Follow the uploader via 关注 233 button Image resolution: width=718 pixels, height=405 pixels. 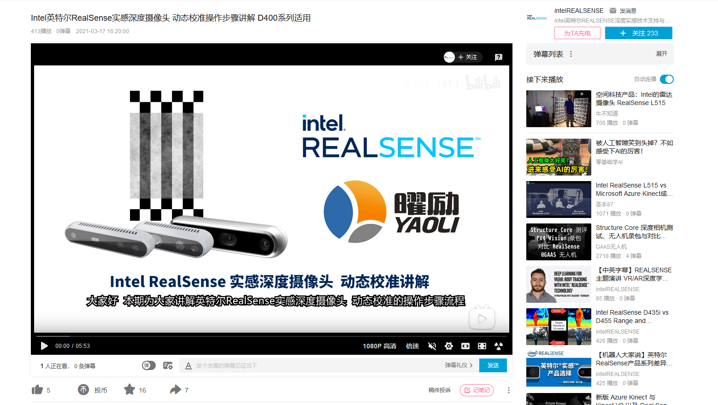[x=638, y=33]
